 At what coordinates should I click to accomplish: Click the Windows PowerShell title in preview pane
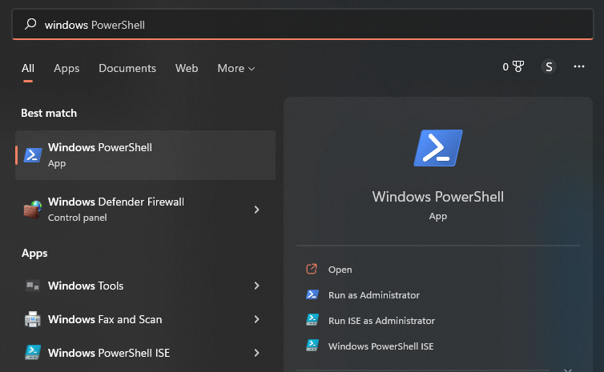438,197
